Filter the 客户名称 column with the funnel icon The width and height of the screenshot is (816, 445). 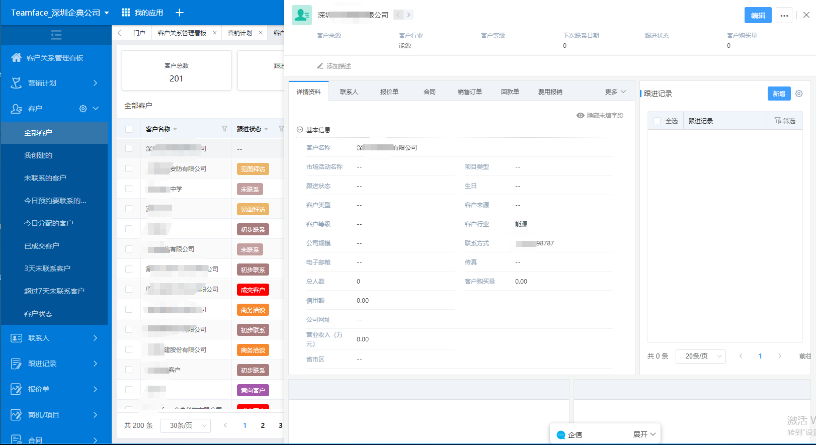point(224,129)
